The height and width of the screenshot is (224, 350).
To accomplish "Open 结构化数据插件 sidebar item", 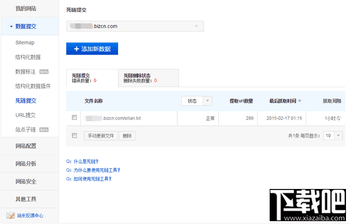I will click(33, 86).
